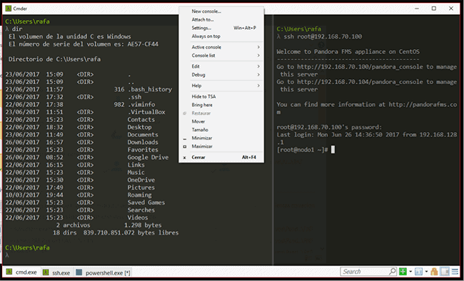Click the serial number AE57-CF44 text

tap(143, 44)
